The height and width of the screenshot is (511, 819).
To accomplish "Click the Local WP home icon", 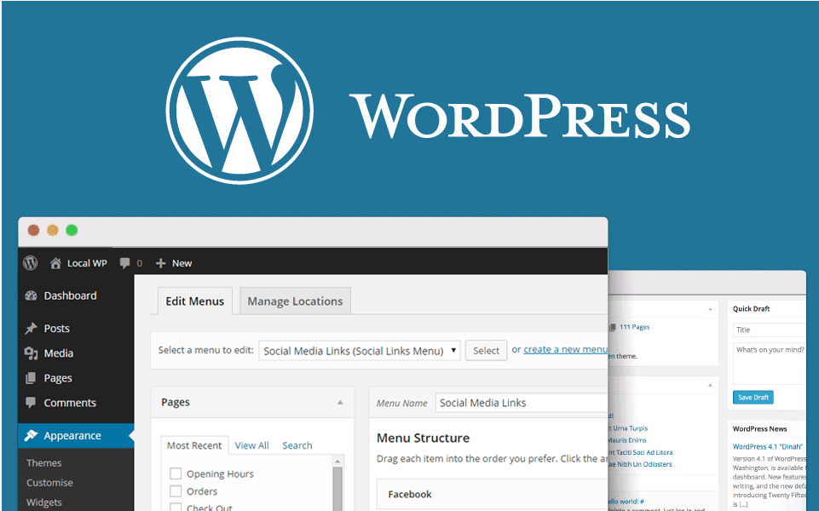I will click(55, 263).
